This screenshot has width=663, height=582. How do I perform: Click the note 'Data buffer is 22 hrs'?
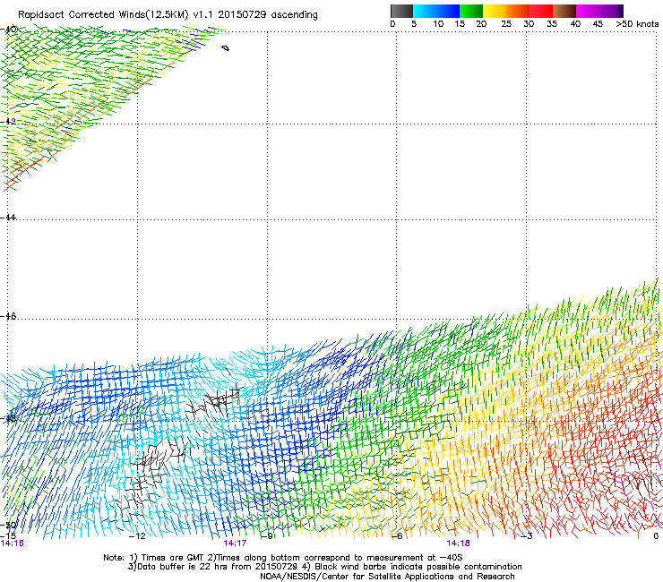[x=182, y=567]
